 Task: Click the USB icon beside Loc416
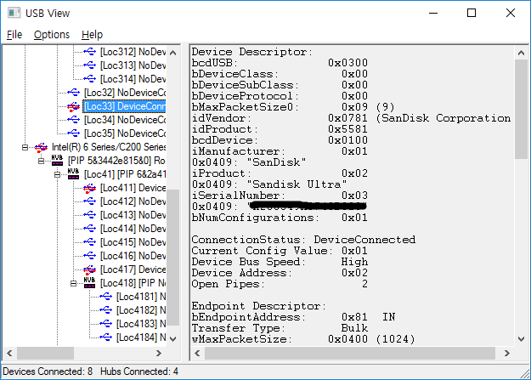tap(90, 256)
